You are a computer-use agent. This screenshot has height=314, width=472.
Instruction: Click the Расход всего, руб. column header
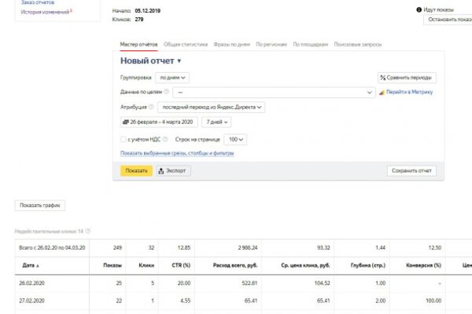pos(235,265)
